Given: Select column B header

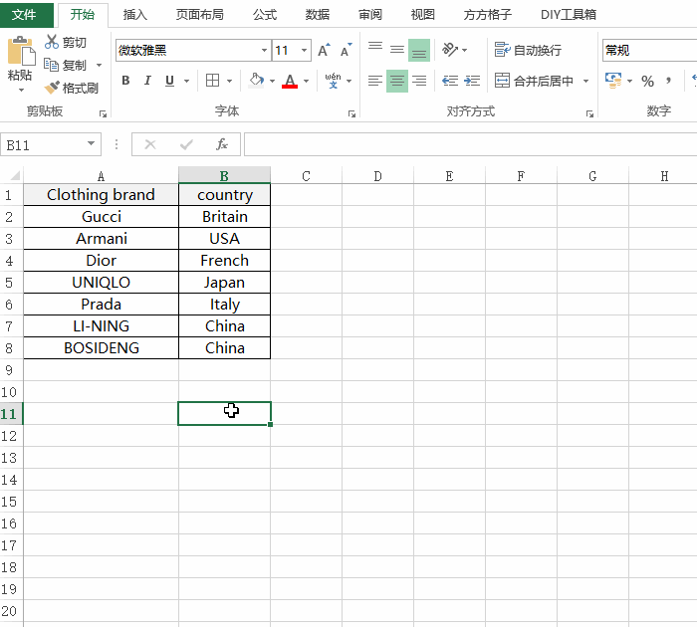Looking at the screenshot, I should 224,176.
